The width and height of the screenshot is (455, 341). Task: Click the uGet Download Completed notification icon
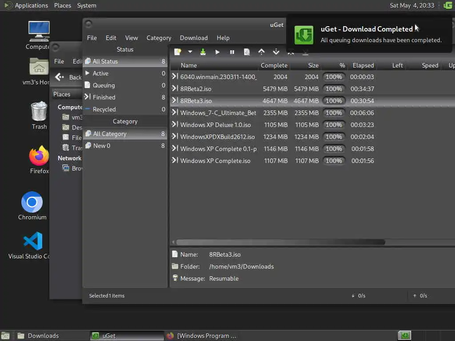click(304, 35)
